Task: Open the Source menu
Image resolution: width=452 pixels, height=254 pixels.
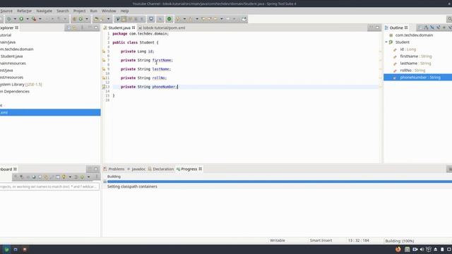Action: [6, 11]
